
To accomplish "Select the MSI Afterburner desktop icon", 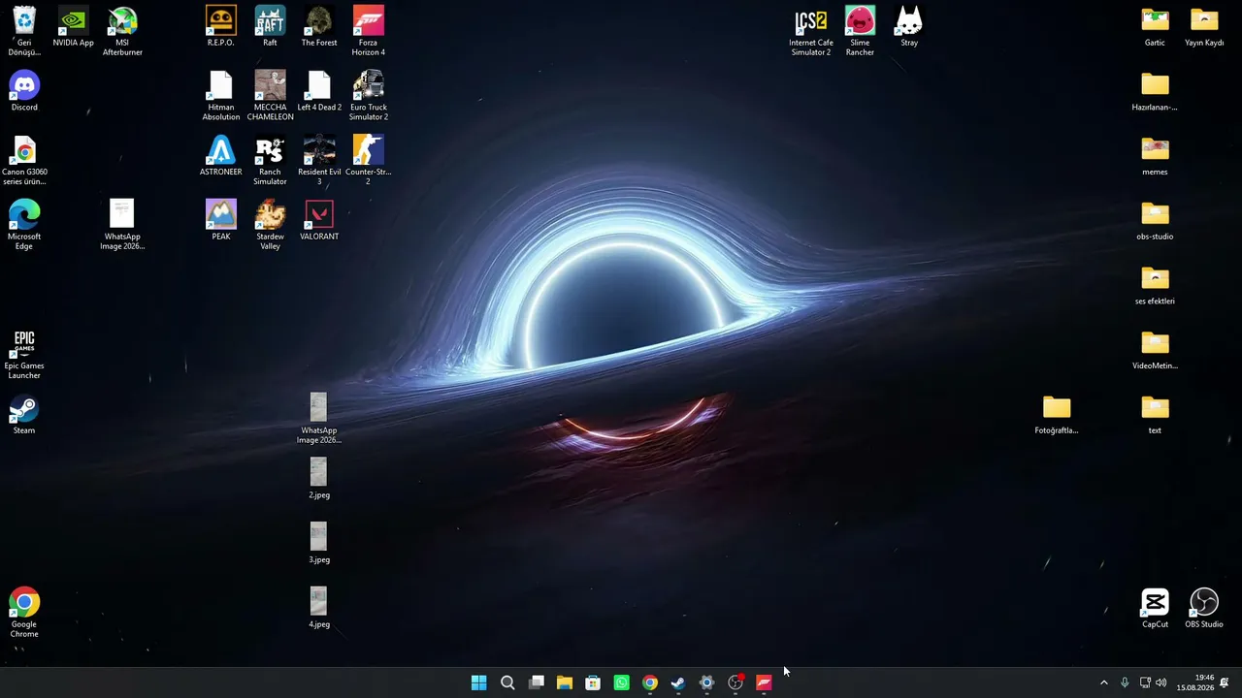I will point(122,31).
